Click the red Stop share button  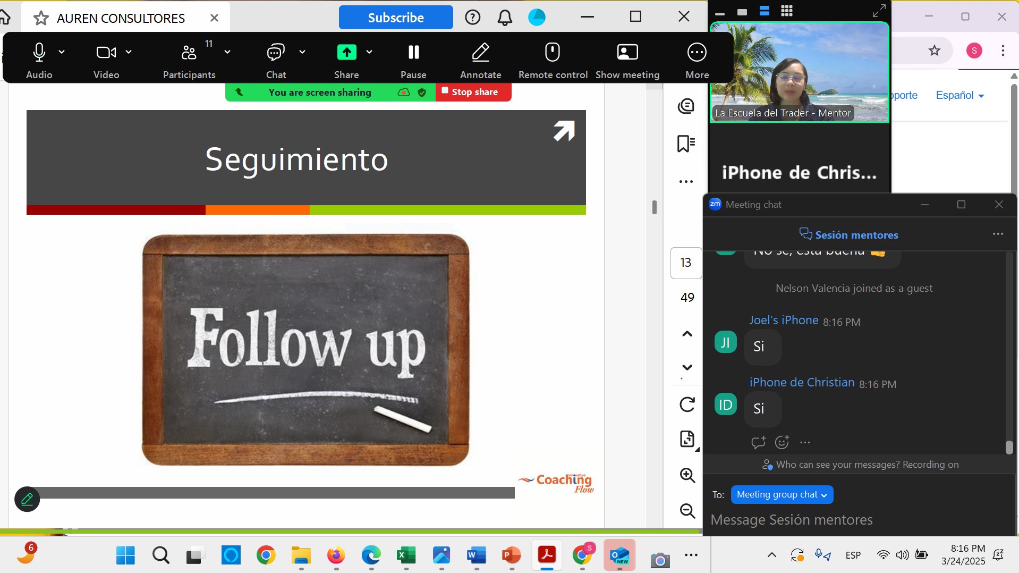pyautogui.click(x=473, y=92)
